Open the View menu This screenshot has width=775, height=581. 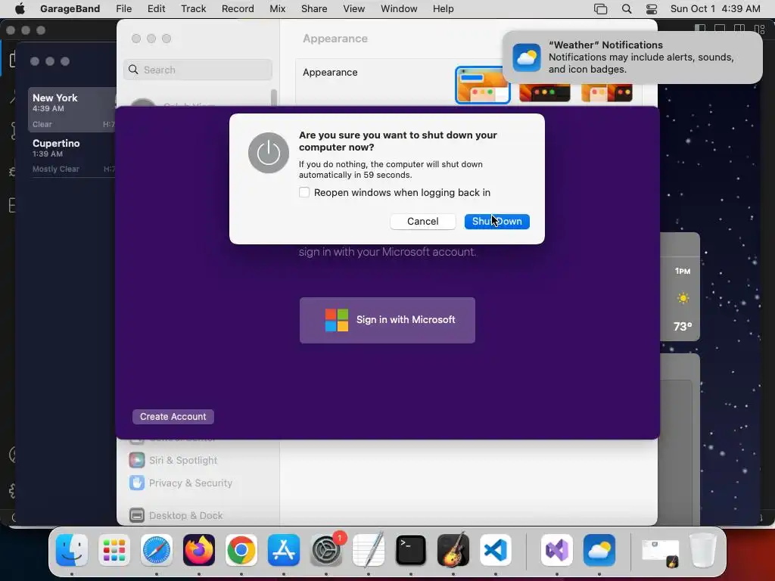coord(354,8)
